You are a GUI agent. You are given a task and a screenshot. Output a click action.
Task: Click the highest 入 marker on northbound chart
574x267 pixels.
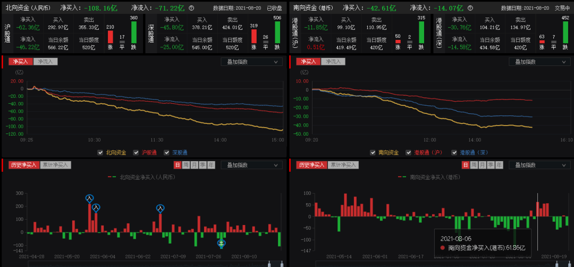89,198
